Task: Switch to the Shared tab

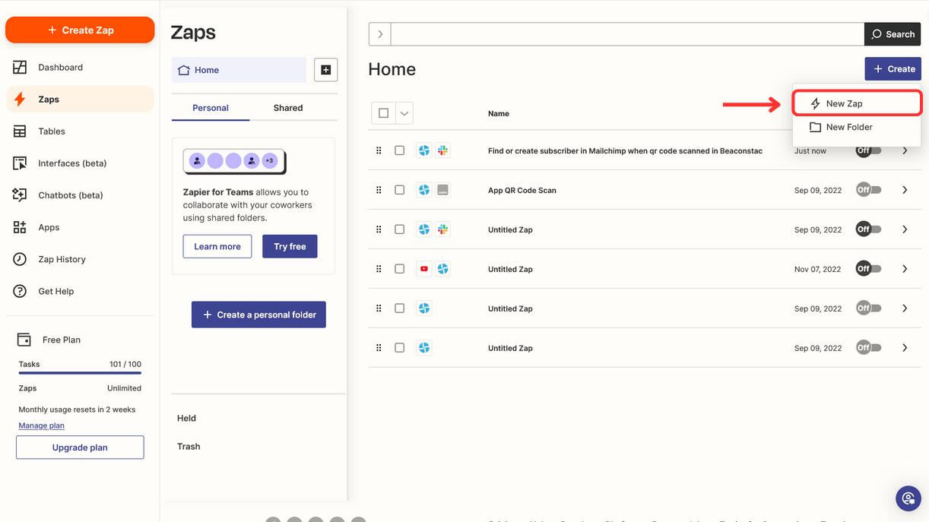Action: point(287,108)
